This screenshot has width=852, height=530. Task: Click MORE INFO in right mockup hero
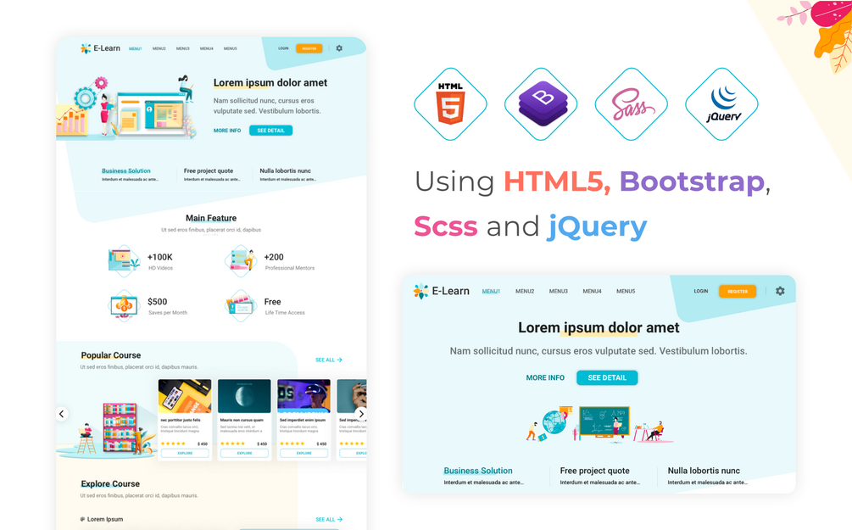[x=545, y=378]
